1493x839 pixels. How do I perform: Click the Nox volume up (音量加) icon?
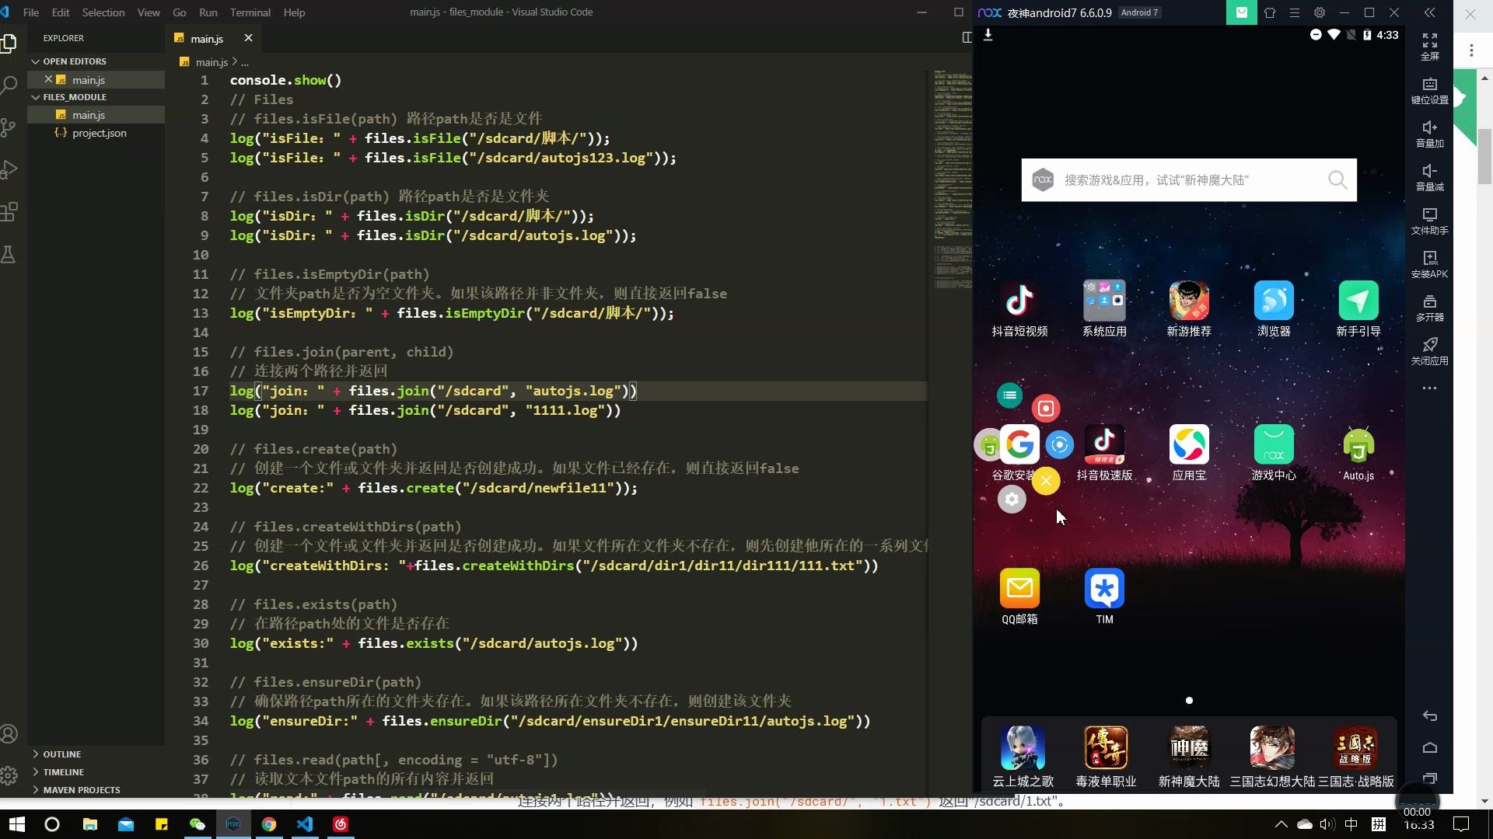(1429, 134)
